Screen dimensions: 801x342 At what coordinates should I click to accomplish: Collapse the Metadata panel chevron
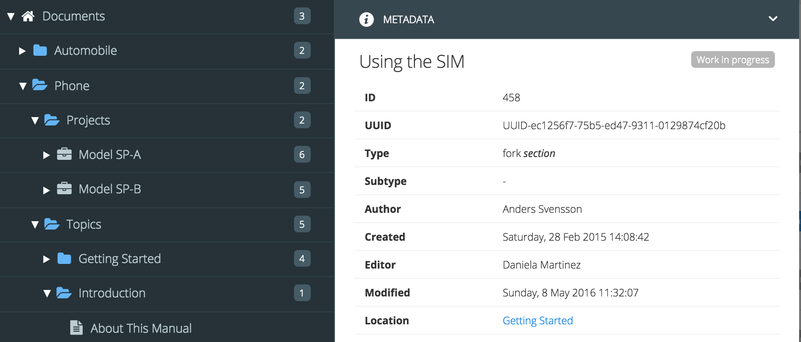(x=773, y=19)
